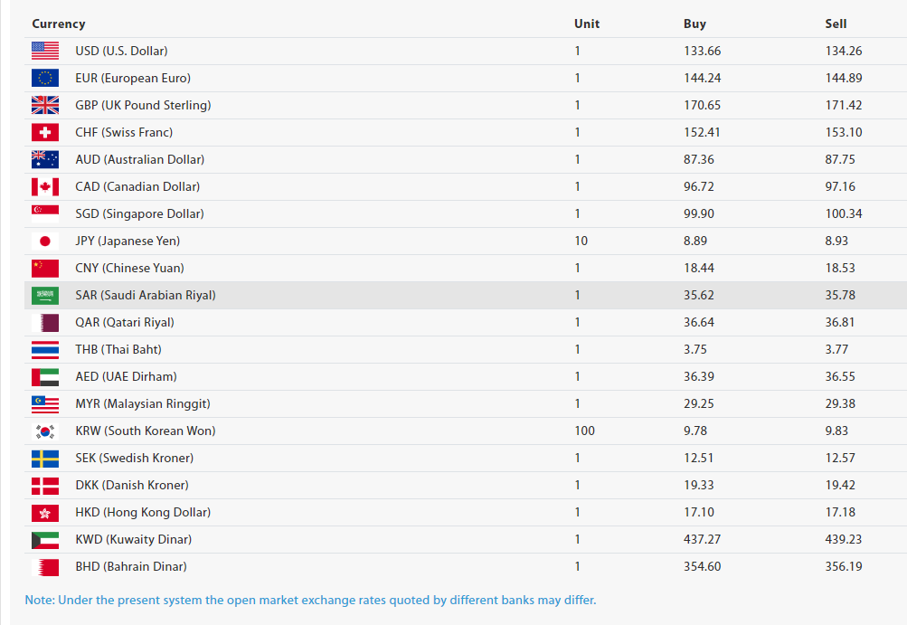Click the Australian flag icon
The height and width of the screenshot is (625, 907).
pos(45,159)
